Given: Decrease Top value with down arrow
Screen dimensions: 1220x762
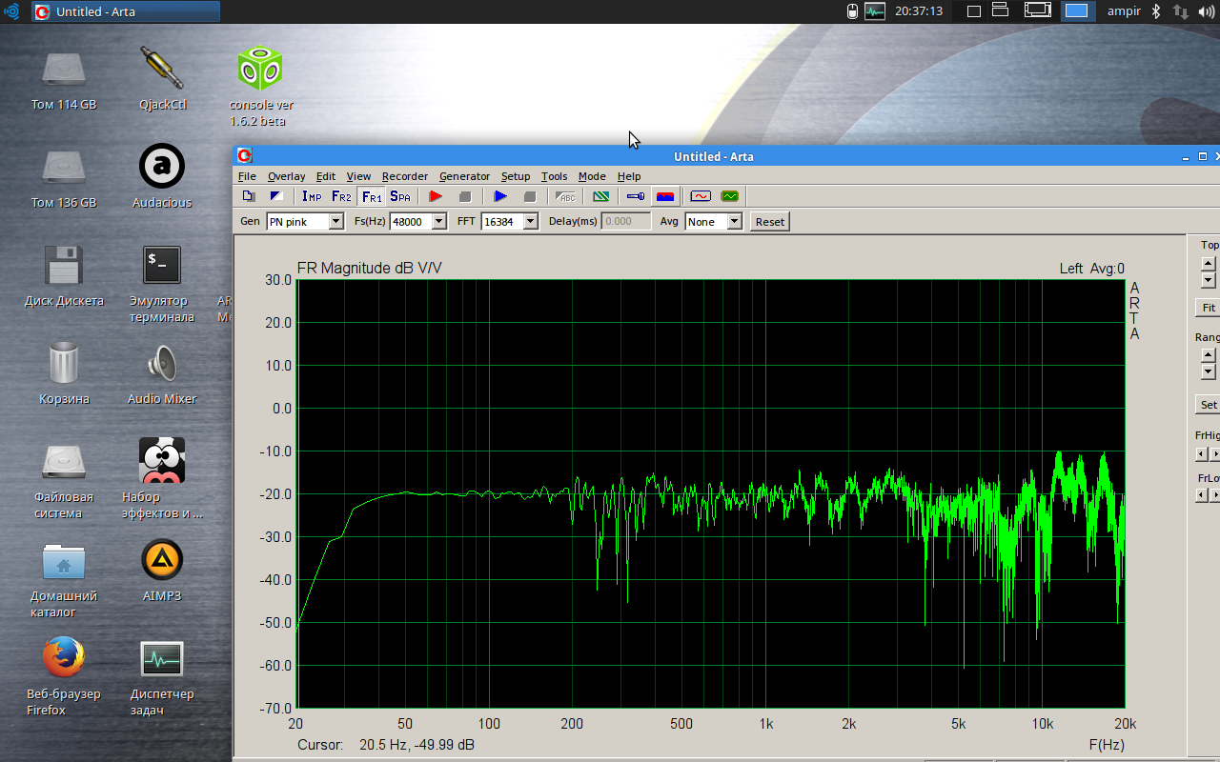Looking at the screenshot, I should pyautogui.click(x=1209, y=280).
